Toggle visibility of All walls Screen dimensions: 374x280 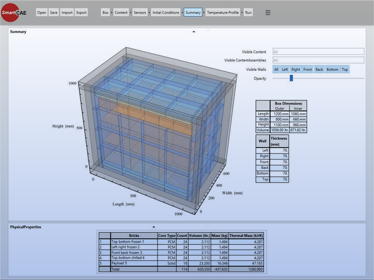(x=276, y=70)
